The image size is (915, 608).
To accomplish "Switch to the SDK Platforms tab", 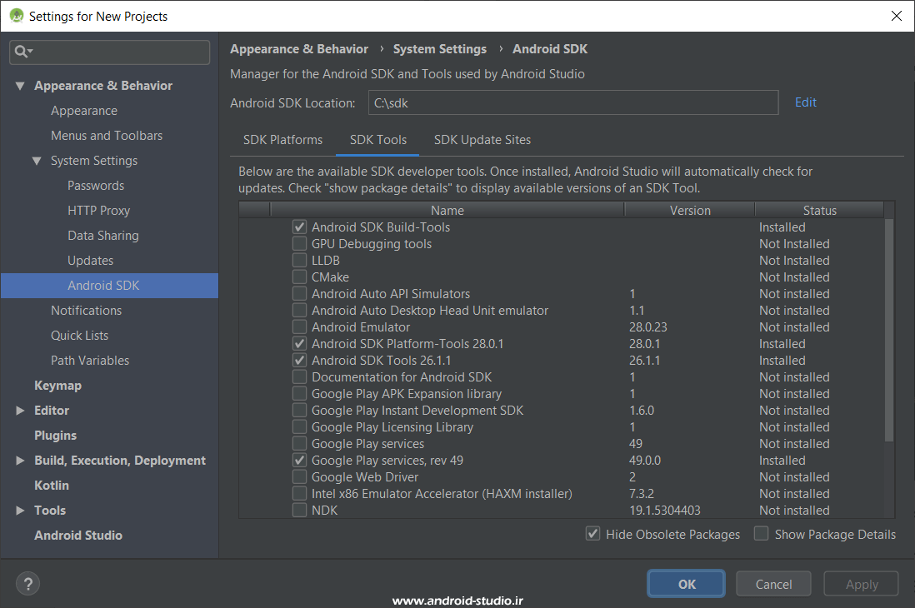I will [283, 140].
